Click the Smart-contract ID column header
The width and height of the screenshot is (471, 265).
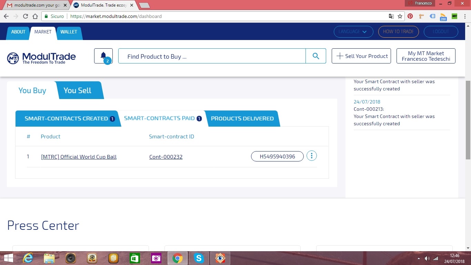(171, 137)
